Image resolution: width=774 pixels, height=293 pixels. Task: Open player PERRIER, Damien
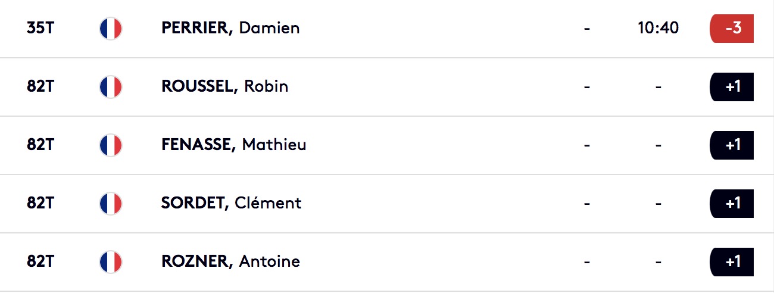point(230,28)
